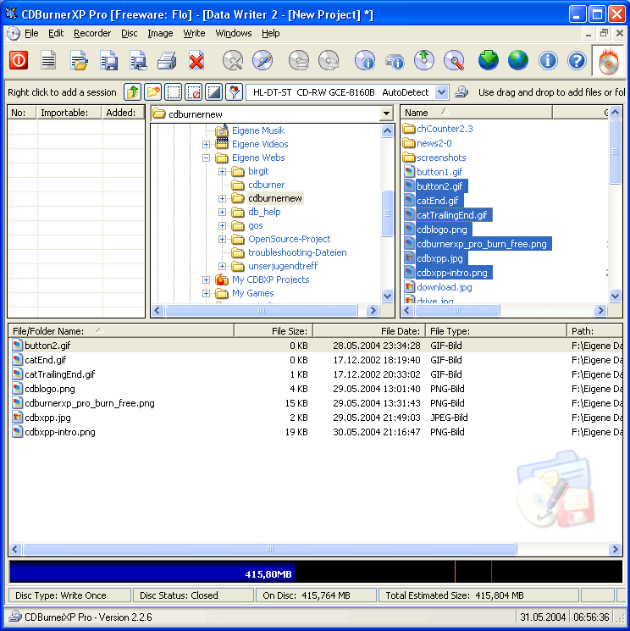The height and width of the screenshot is (631, 630).
Task: Go up one folder level icon
Action: click(132, 92)
